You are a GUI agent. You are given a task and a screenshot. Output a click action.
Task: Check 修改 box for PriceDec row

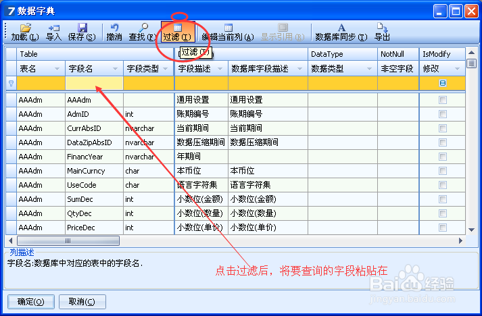point(443,228)
